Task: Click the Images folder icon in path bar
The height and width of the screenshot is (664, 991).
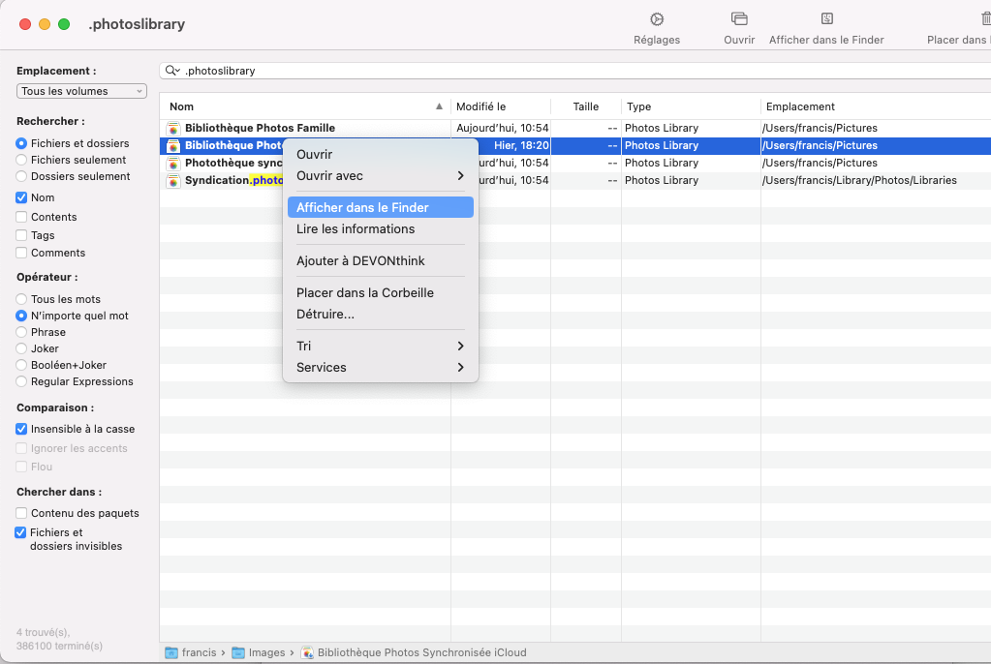Action: [239, 652]
